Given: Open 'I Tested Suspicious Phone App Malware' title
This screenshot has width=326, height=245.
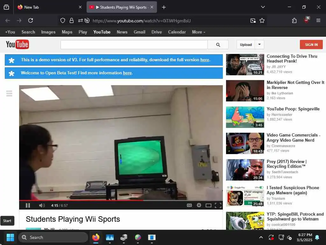Looking at the screenshot, I should 293,190.
